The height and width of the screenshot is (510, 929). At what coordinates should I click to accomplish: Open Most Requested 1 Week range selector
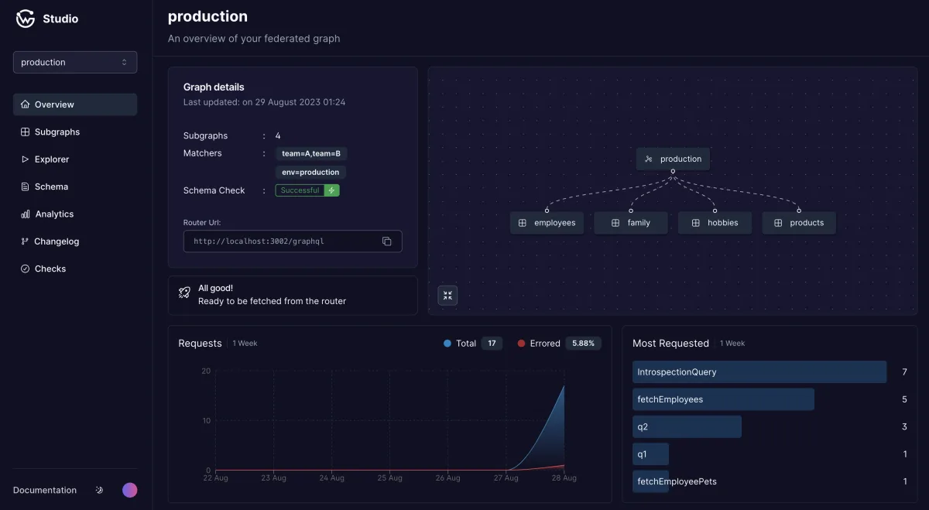[732, 344]
